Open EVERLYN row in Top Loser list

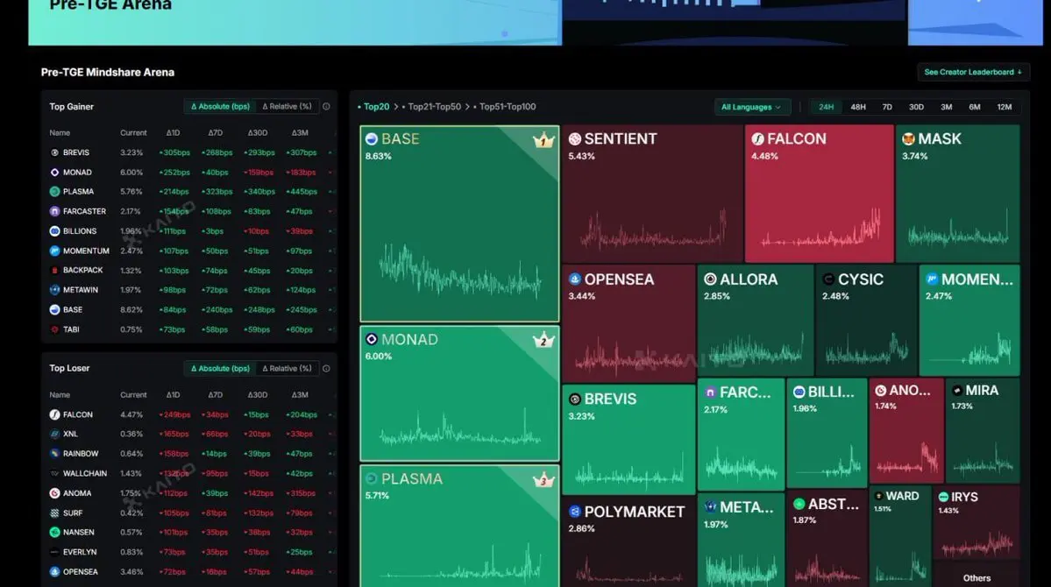pyautogui.click(x=190, y=552)
